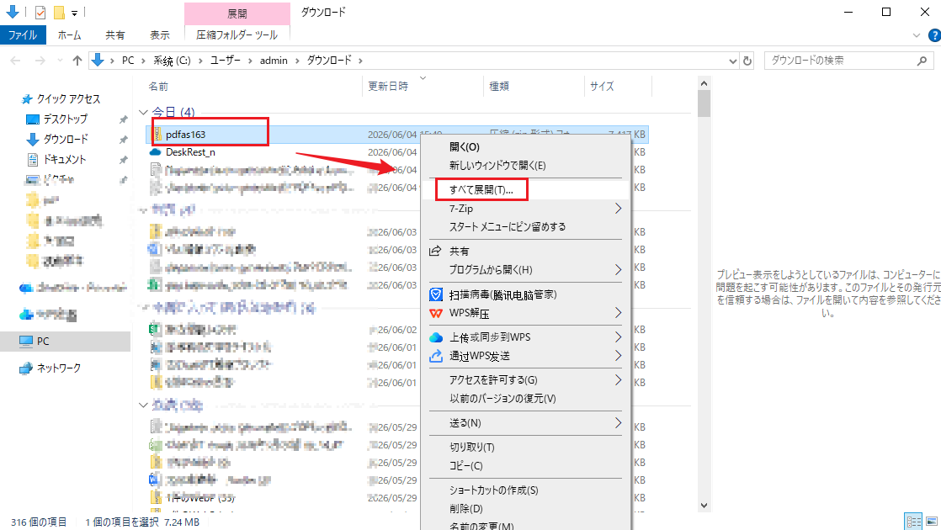Open address bar history dropdown
Image resolution: width=941 pixels, height=530 pixels.
[733, 61]
